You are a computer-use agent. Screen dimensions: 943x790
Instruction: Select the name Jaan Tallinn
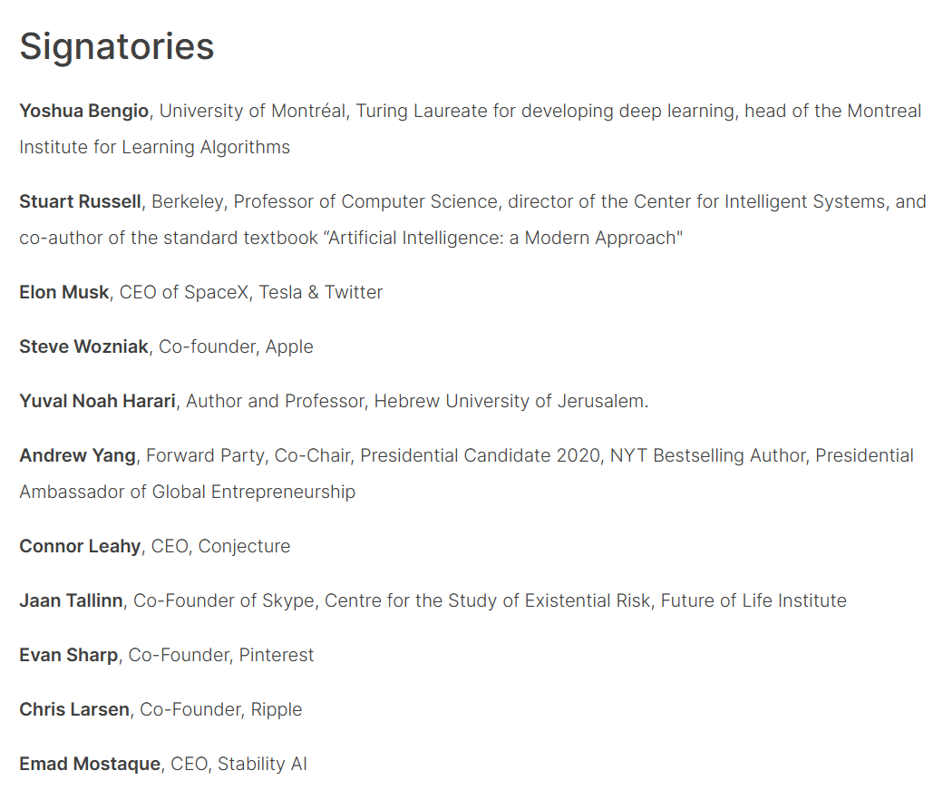pos(71,600)
